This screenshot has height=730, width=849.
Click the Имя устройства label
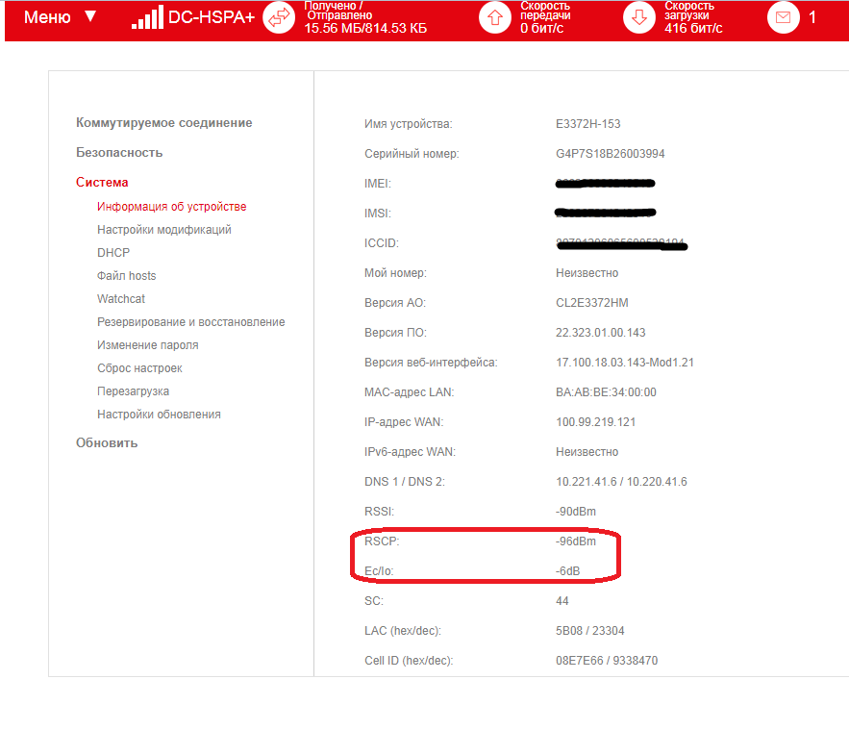(409, 124)
